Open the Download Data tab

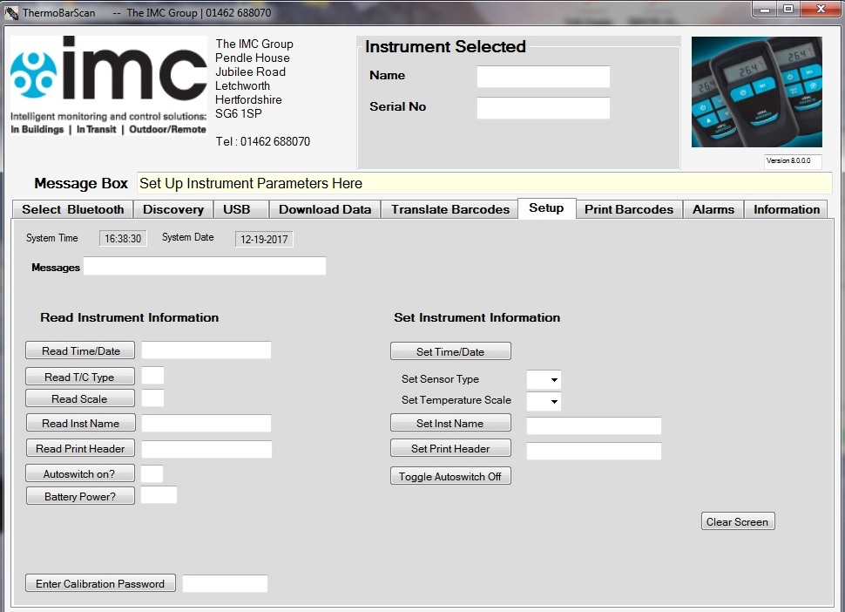[325, 209]
